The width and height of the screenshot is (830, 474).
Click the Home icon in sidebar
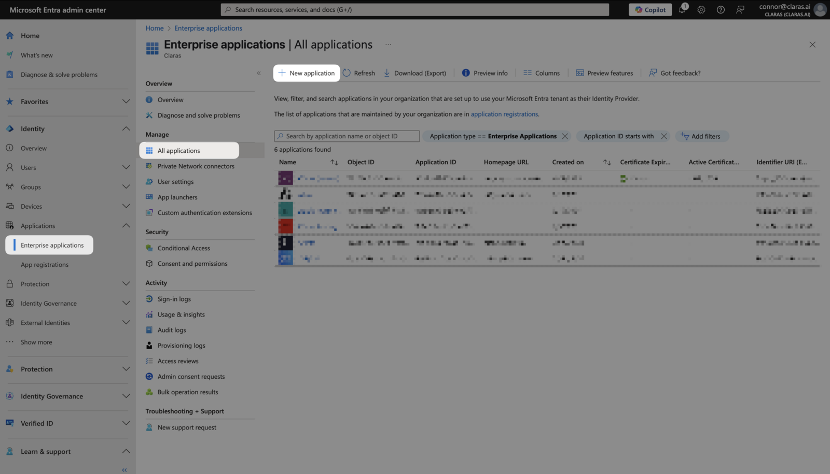click(9, 36)
